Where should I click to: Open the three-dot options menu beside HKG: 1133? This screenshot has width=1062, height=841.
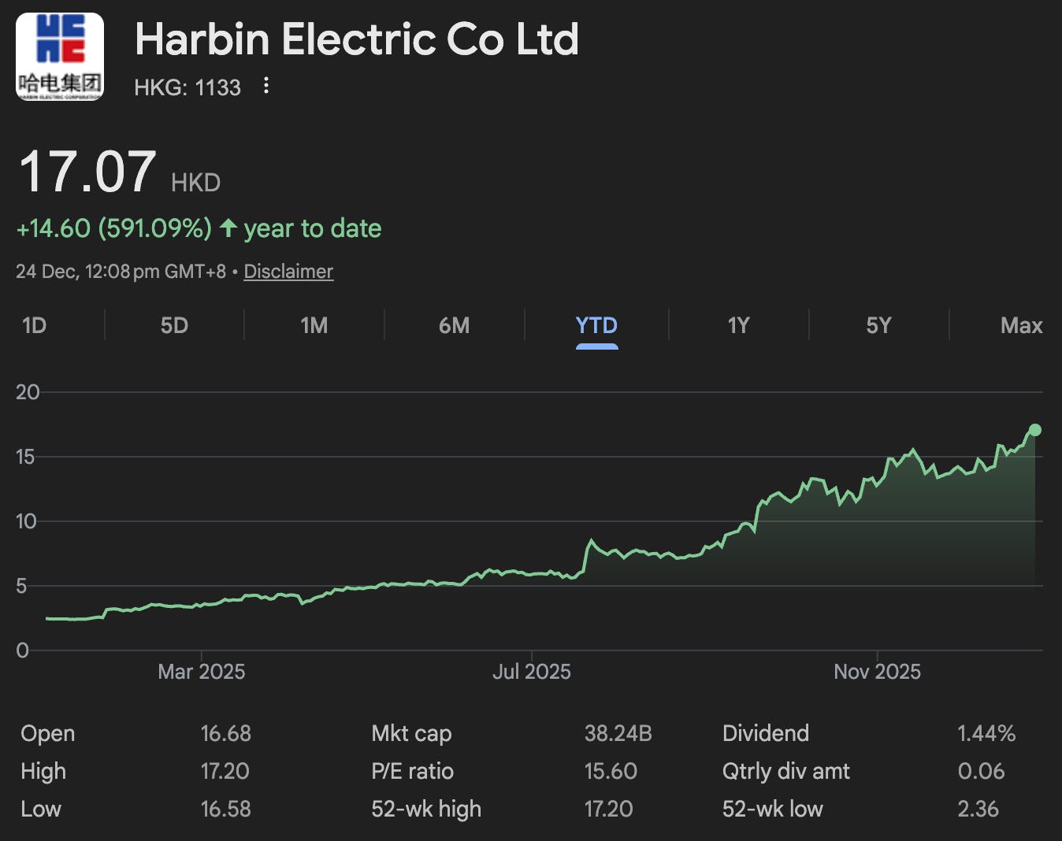pyautogui.click(x=266, y=85)
